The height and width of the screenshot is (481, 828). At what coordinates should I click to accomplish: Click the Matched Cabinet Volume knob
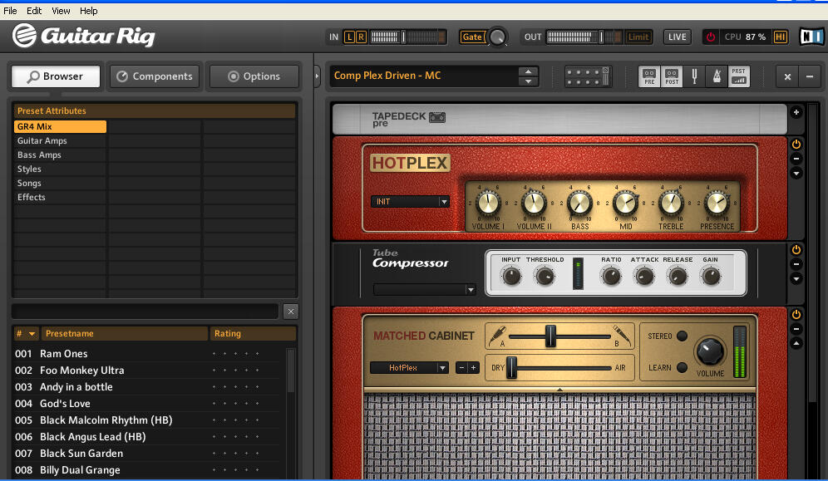click(x=710, y=351)
